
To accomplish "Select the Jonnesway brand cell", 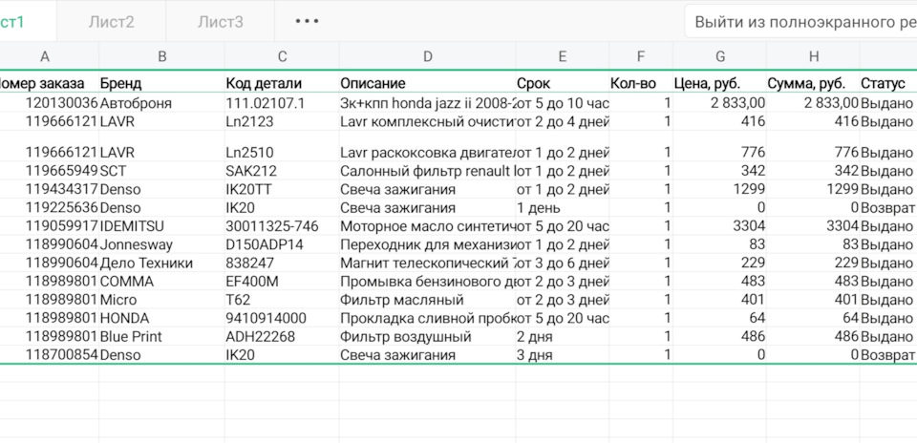I will [x=162, y=244].
